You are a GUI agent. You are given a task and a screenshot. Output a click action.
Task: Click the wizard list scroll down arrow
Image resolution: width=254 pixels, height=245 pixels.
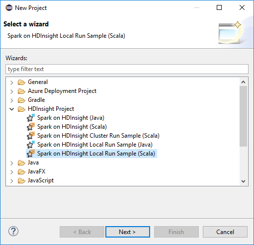(243, 181)
